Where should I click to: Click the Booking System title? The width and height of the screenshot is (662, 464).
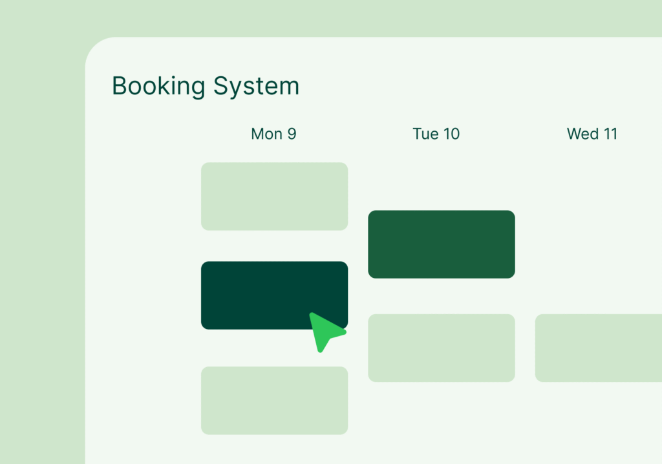[206, 86]
